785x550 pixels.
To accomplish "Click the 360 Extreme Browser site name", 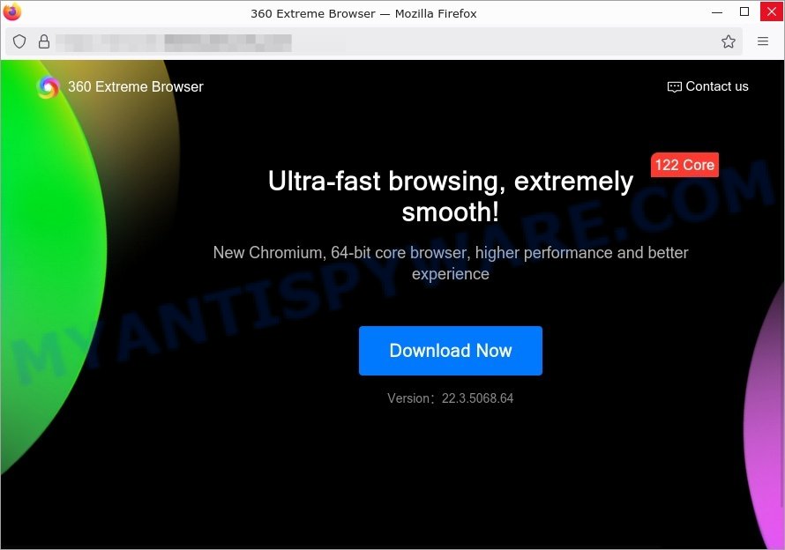I will 136,87.
